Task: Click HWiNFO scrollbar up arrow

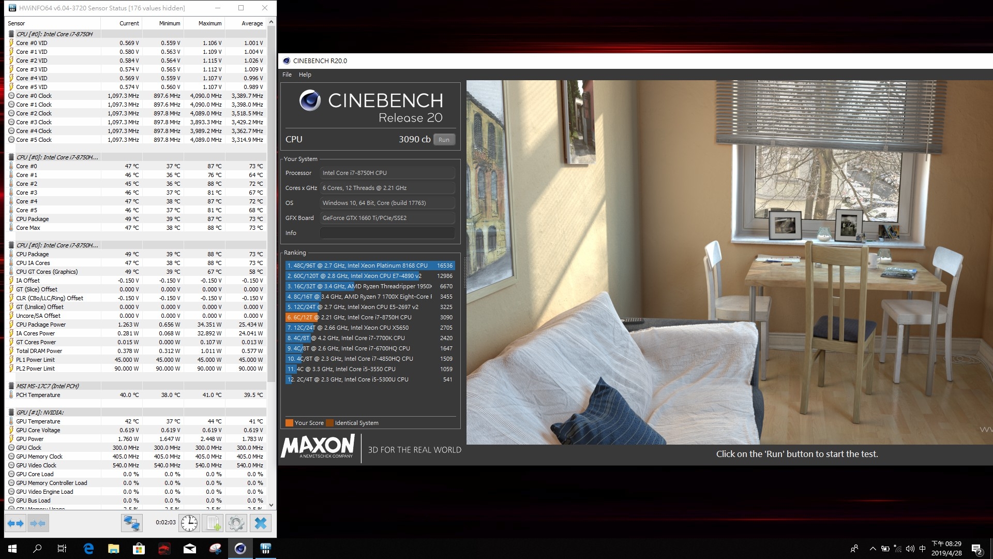Action: [x=272, y=22]
